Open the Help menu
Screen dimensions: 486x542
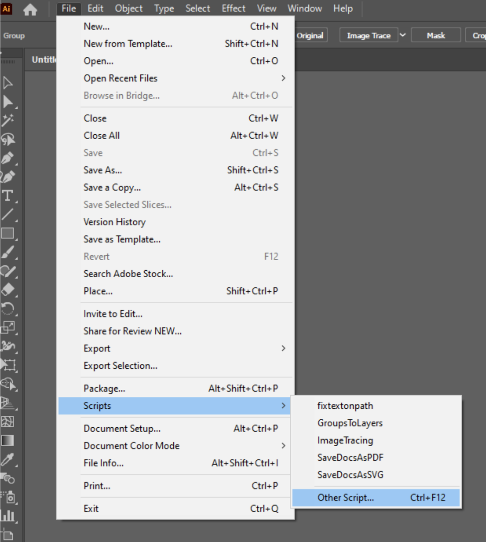(343, 8)
